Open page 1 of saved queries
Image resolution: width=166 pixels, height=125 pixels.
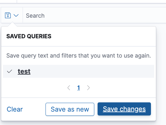(x=79, y=88)
